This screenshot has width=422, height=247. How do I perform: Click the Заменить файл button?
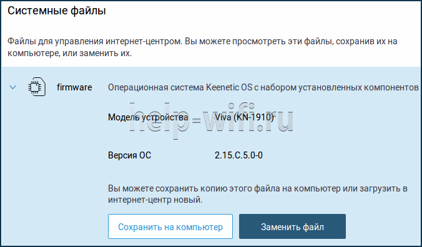click(292, 226)
